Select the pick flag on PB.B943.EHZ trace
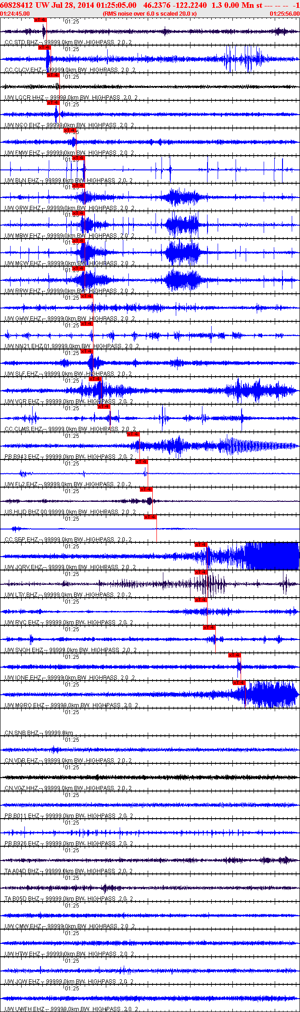Screen dimensions: 300x1012 [x=133, y=434]
